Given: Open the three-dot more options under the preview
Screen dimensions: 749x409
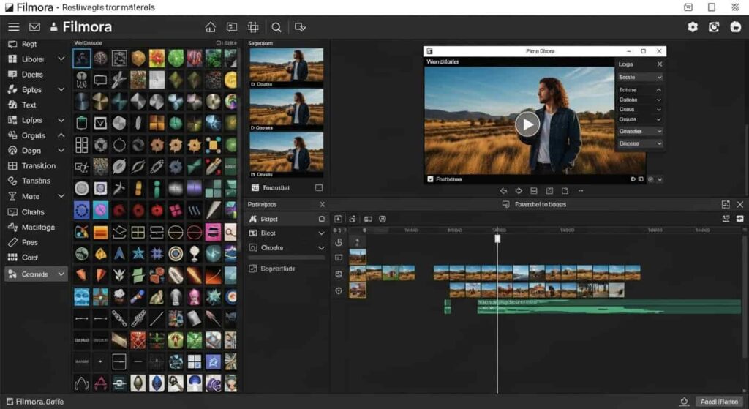Looking at the screenshot, I should pos(581,191).
